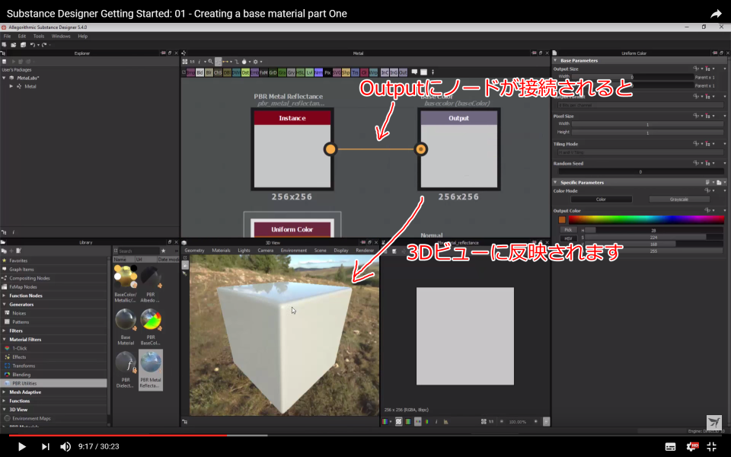Click the orange Output Color swatch
Viewport: 731px width, 457px height.
[x=562, y=219]
